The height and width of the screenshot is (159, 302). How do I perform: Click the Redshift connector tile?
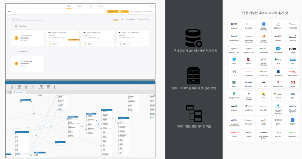pos(234,26)
